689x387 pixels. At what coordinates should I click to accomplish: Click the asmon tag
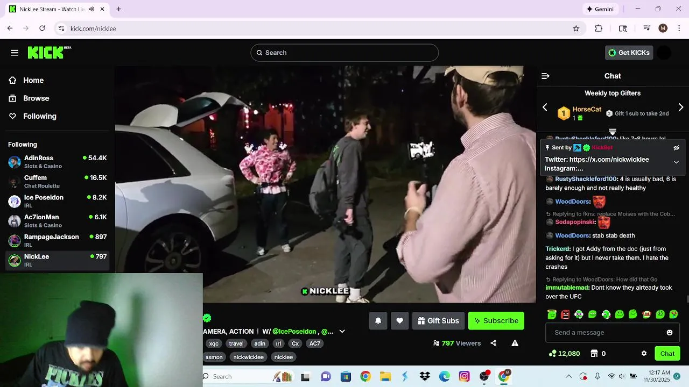[214, 357]
